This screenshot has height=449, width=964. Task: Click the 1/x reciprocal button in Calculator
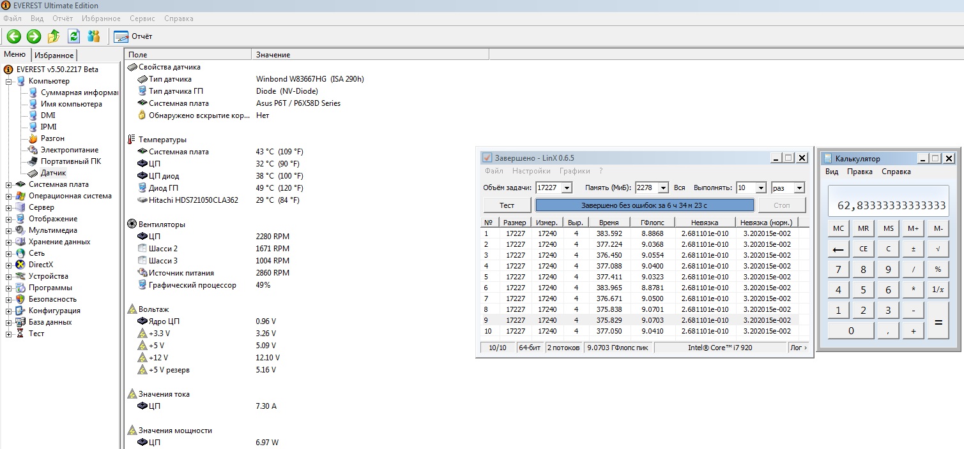pos(938,290)
